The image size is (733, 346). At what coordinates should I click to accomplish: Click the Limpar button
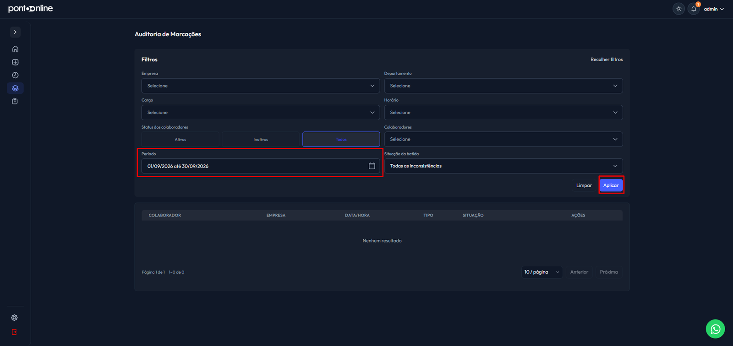click(x=584, y=185)
